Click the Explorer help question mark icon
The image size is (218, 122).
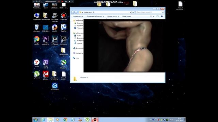162,16
